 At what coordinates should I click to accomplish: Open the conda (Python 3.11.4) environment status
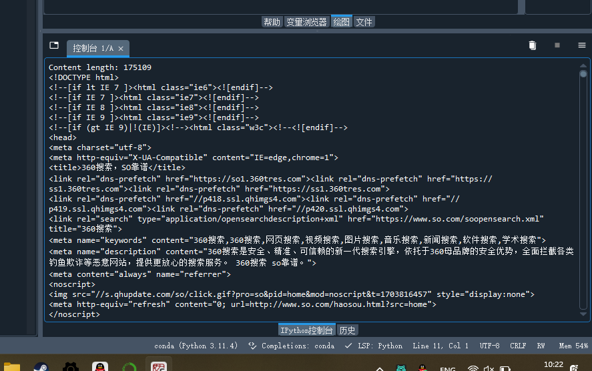point(196,346)
